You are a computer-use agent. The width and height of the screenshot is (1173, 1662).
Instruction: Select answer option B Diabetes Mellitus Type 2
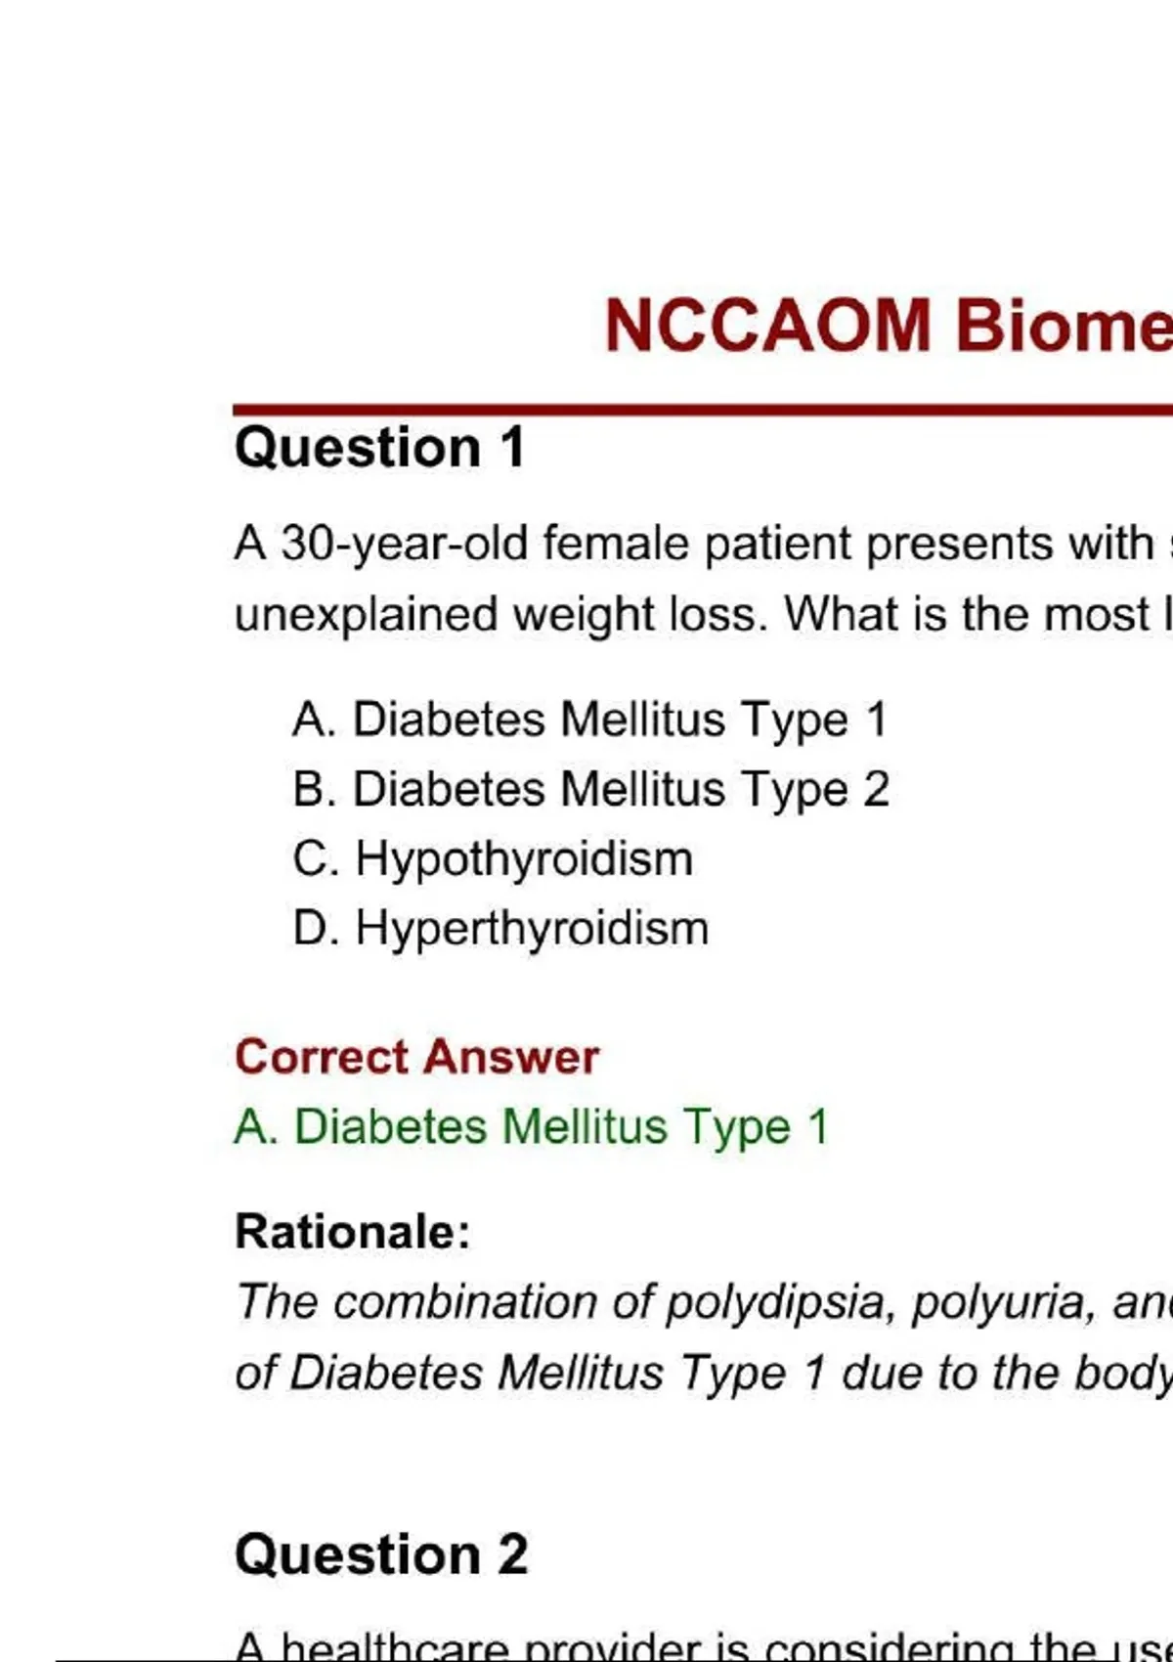[x=590, y=789]
